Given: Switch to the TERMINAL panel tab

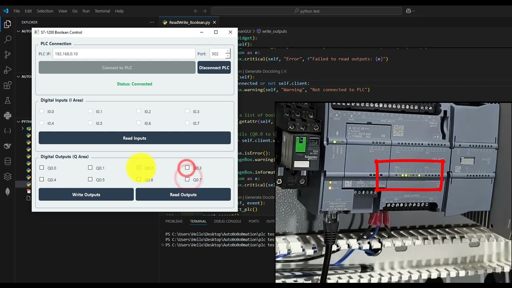Looking at the screenshot, I should coord(198,221).
